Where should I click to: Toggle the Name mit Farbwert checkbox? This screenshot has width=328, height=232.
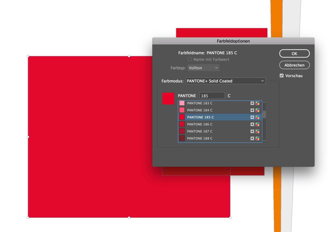pyautogui.click(x=190, y=59)
